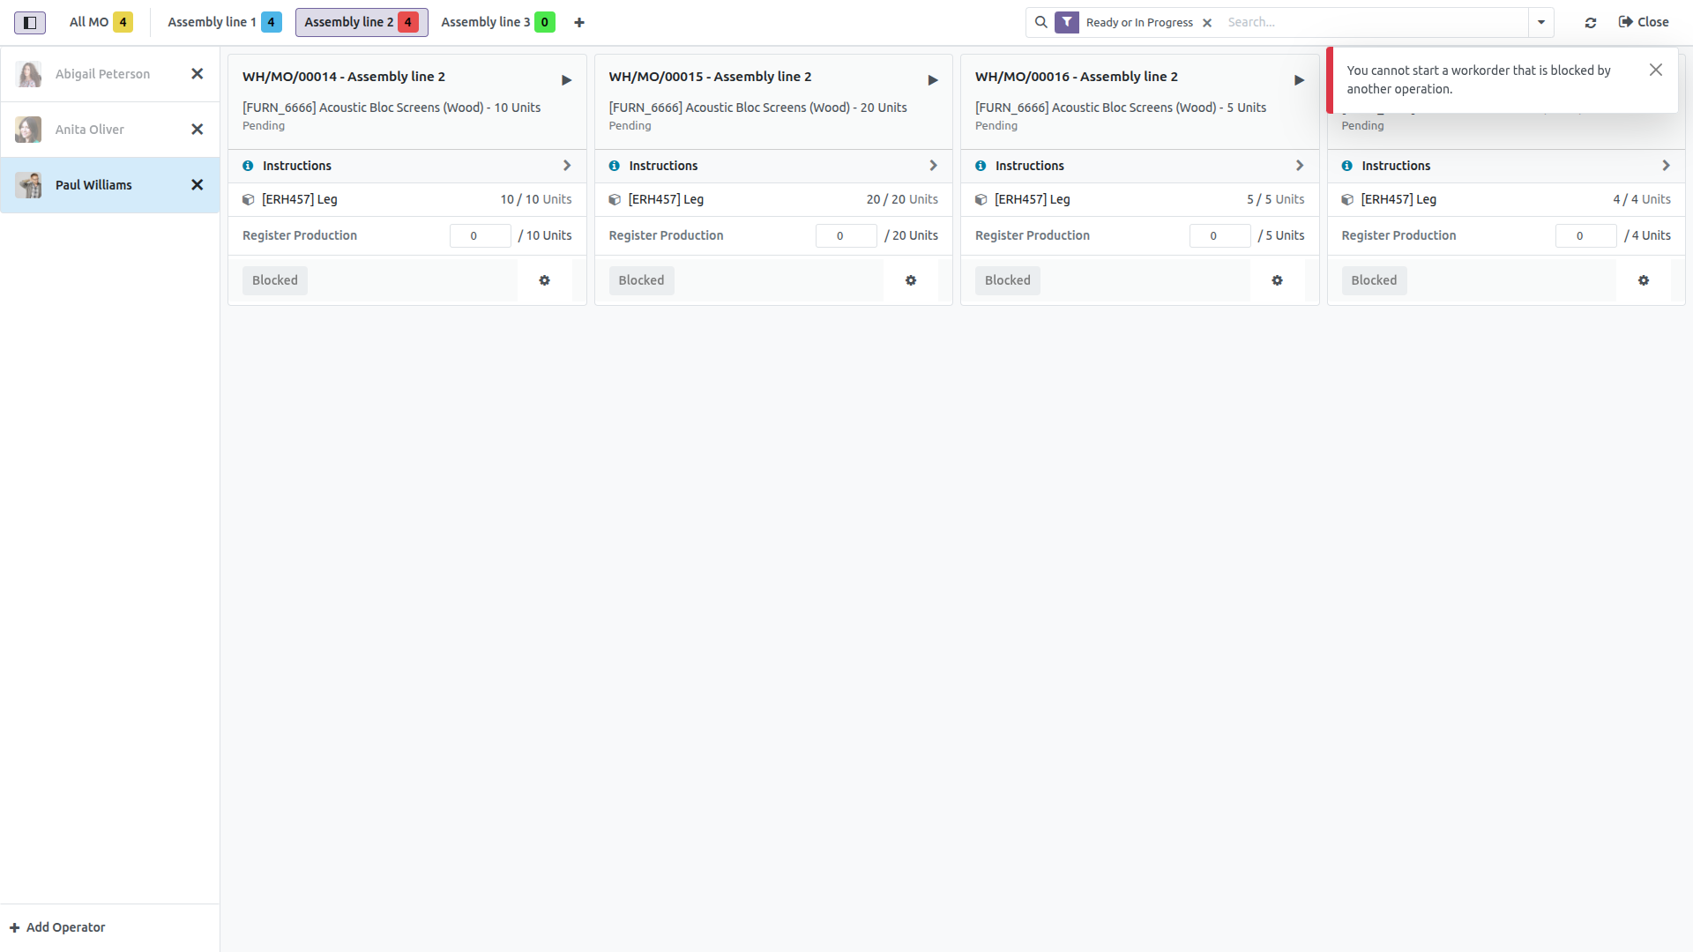This screenshot has width=1693, height=952.
Task: Add a new work center with plus icon
Action: 579,23
